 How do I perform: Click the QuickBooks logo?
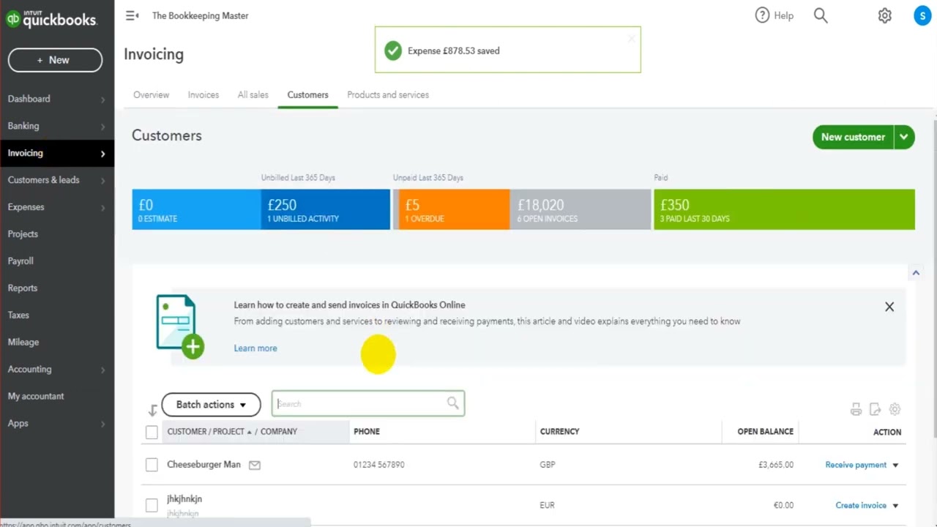[51, 19]
